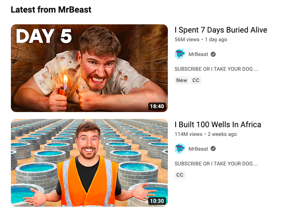Click "56M views • 1 day ago" metadata
Screen dimensions: 289x218
(x=201, y=40)
